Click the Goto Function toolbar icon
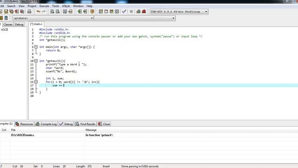This screenshot has width=298, height=168. click(65, 11)
